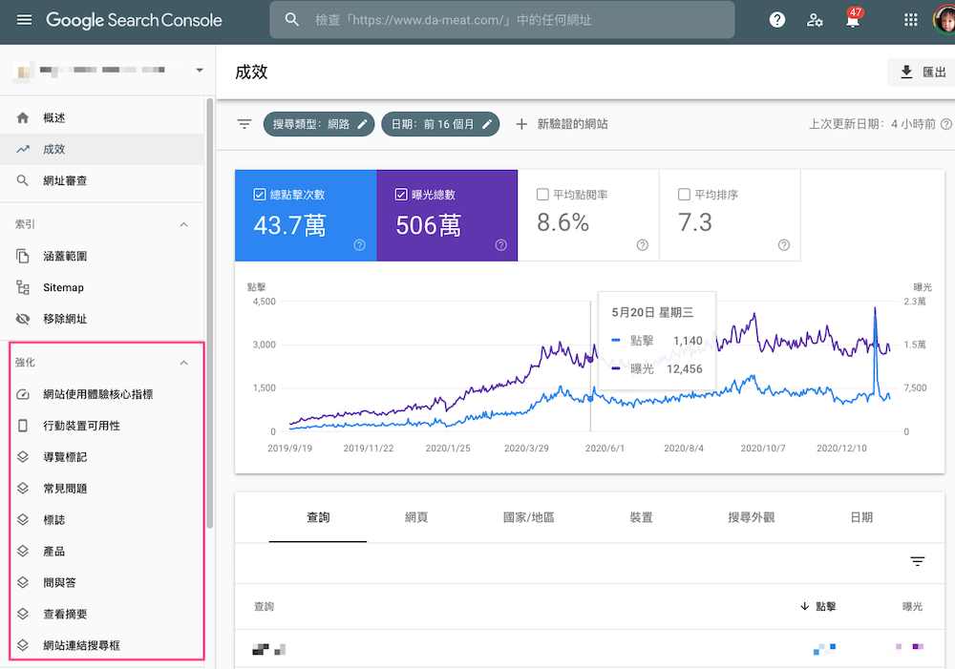Viewport: 955px width, 669px height.
Task: Click the 查詢 table column header
Action: (264, 606)
